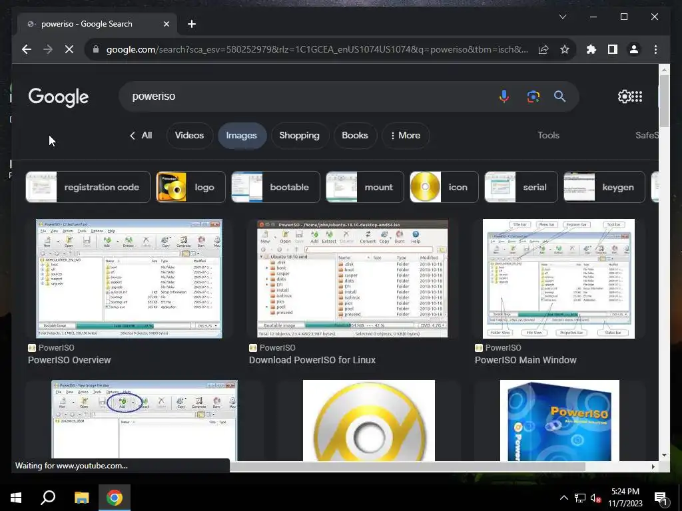Open the Chrome profile avatar
The image size is (682, 511).
[634, 49]
